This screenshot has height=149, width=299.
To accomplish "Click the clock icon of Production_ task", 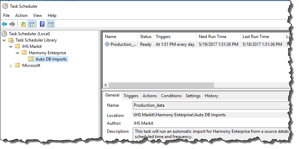I will click(107, 44).
